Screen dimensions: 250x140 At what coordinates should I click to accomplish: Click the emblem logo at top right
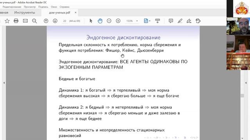(x=242, y=8)
